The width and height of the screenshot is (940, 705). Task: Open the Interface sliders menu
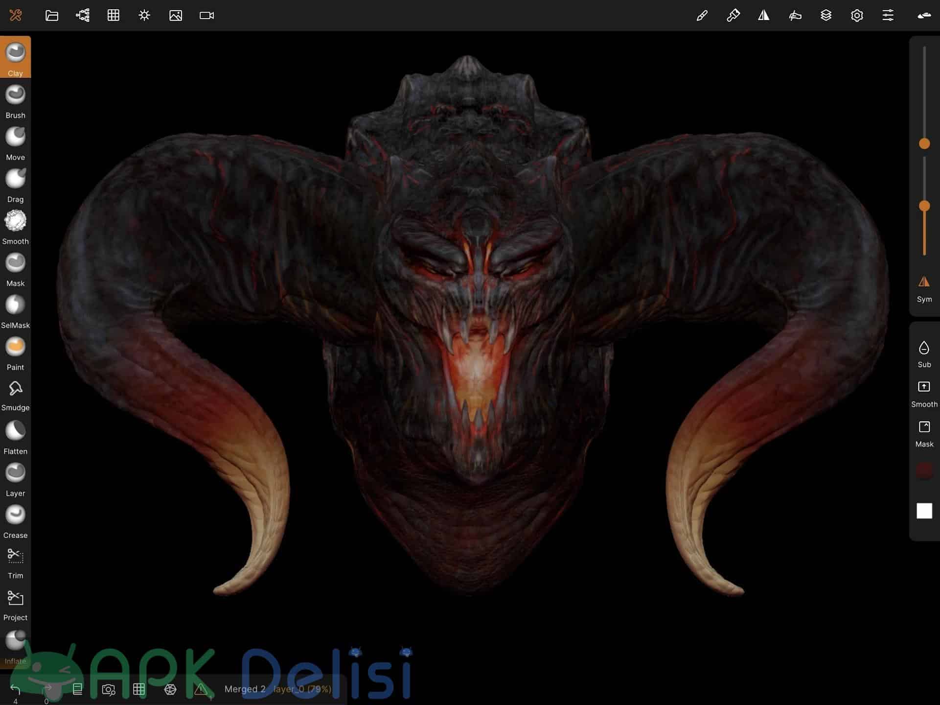(x=888, y=16)
